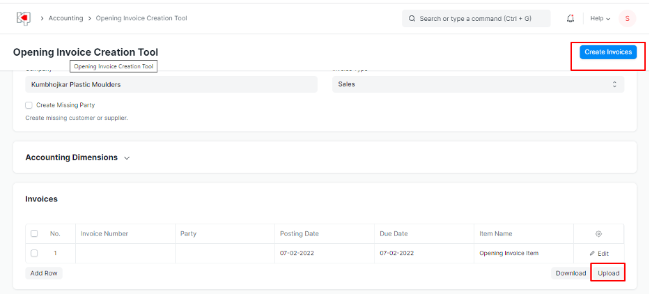Select all rows with header checkbox

[x=34, y=233]
